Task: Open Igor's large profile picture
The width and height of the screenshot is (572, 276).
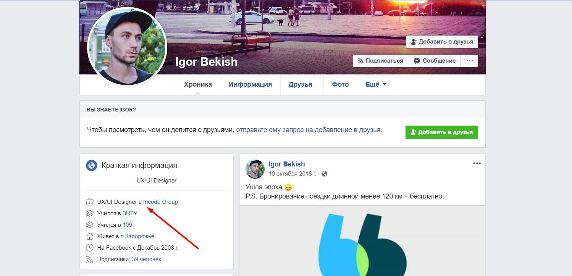Action: pyautogui.click(x=127, y=46)
